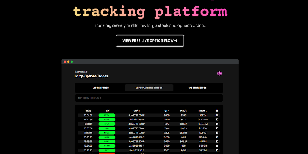Click the purple chart logo icon
Screen dimensions: 308x154
pyautogui.click(x=220, y=73)
